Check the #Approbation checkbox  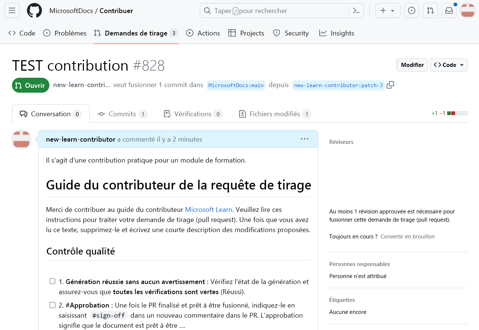click(52, 305)
